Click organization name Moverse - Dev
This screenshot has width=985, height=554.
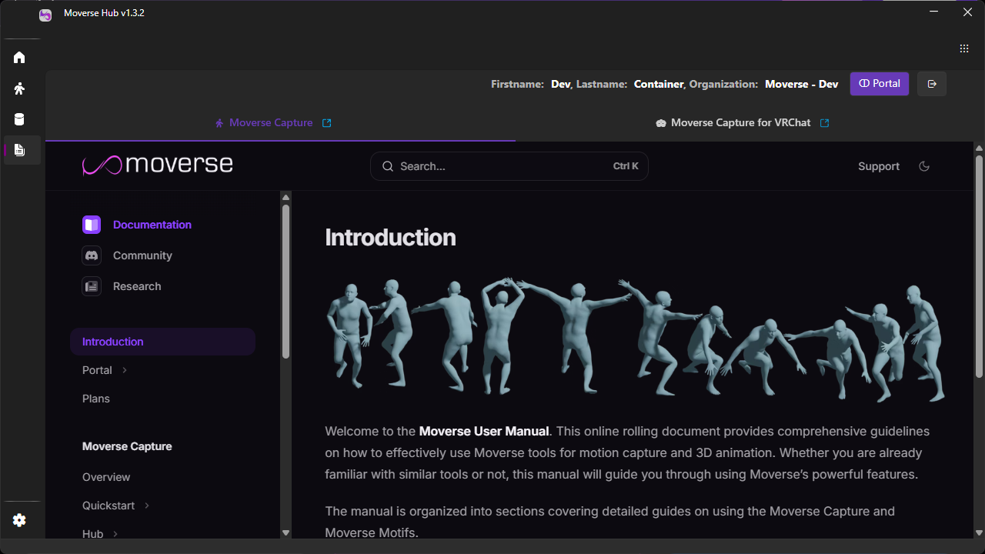(x=801, y=84)
